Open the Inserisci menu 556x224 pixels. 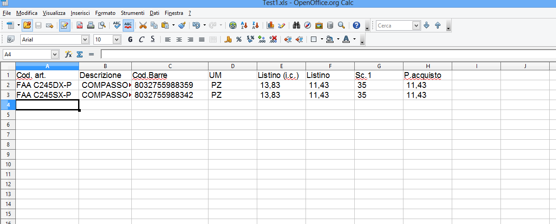coord(80,13)
